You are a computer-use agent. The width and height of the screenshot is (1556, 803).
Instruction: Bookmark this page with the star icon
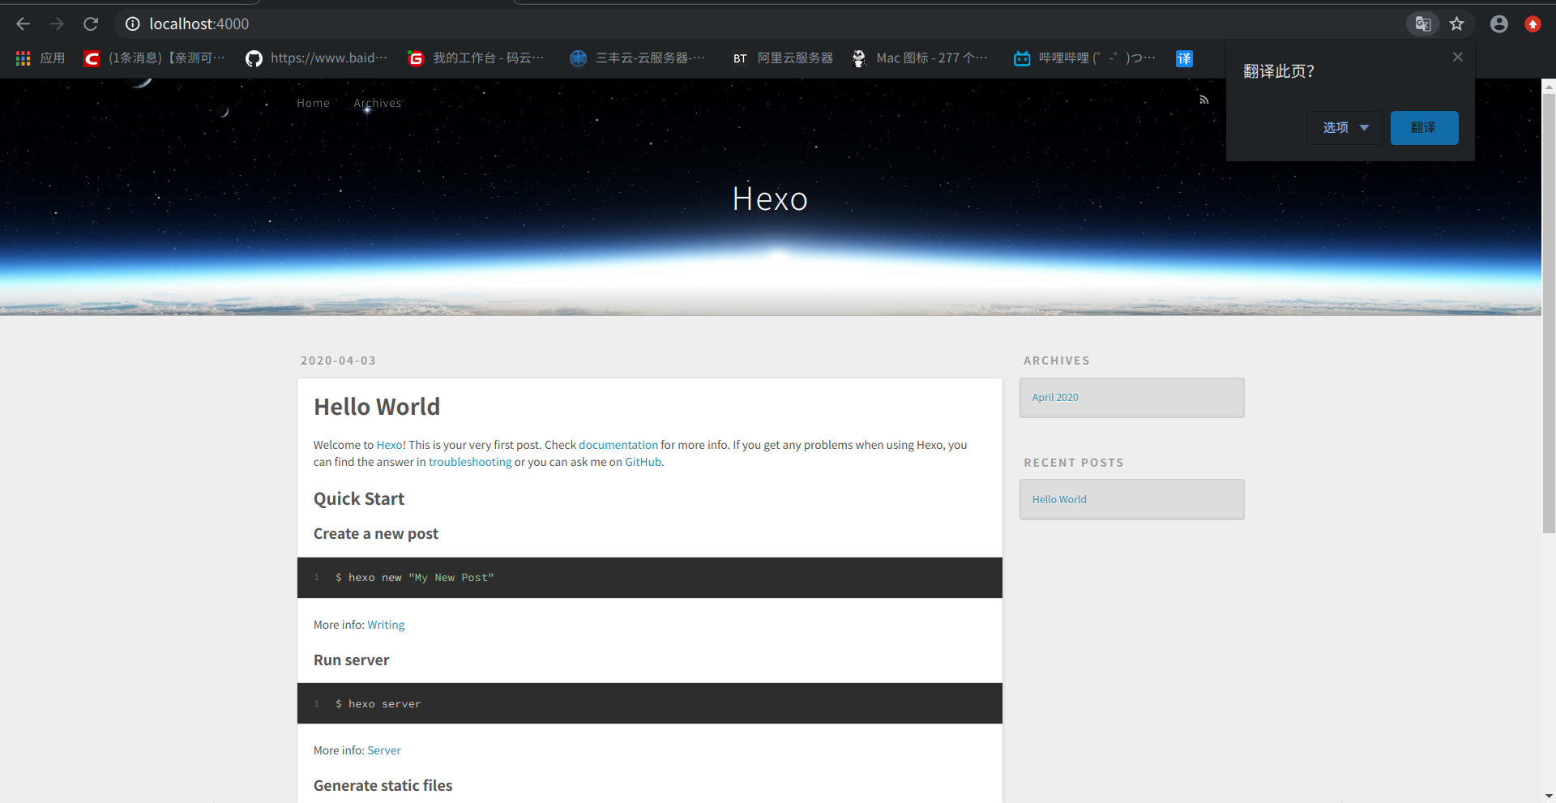pyautogui.click(x=1457, y=23)
